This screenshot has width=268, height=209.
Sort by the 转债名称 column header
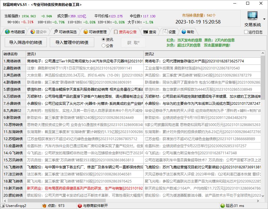(14, 54)
